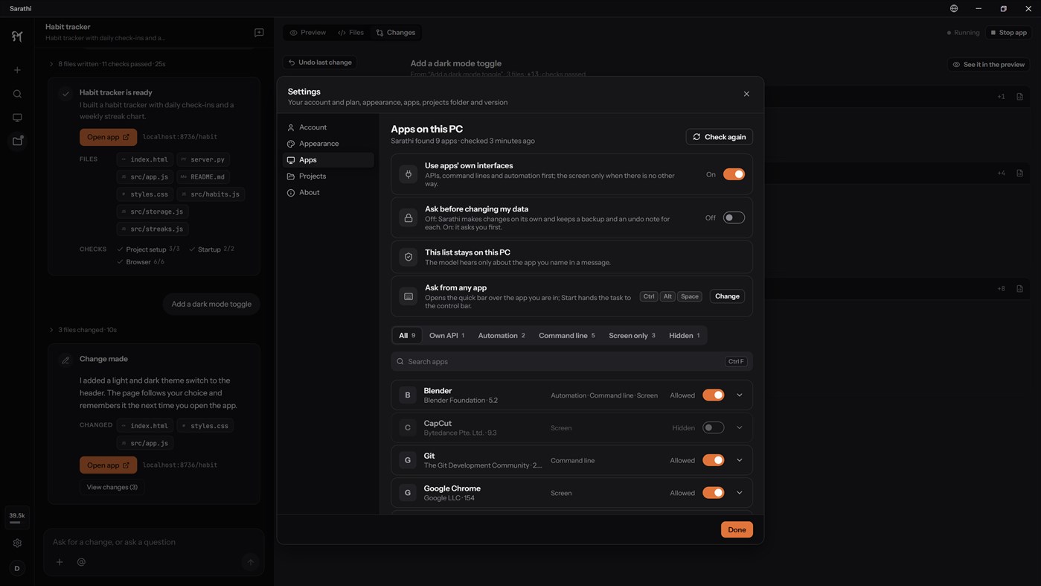Open the monitor icon in left sidebar
Screen dimensions: 1041x586
[x=17, y=118]
